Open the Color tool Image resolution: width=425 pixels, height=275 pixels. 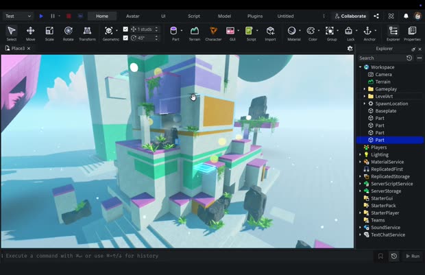(311, 31)
